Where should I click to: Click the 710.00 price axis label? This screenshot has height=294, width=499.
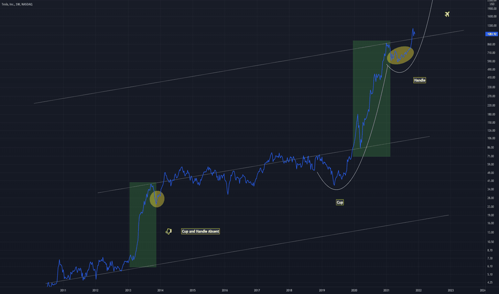coord(492,53)
